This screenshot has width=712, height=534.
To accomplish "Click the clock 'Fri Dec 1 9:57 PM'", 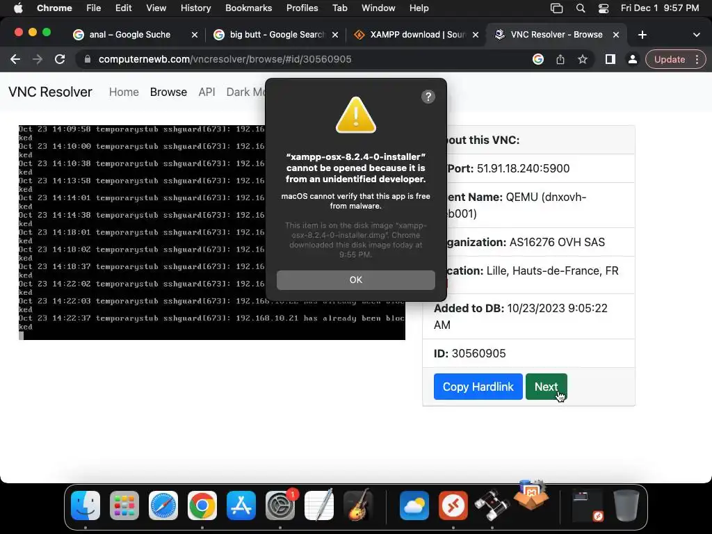I will coord(660,8).
